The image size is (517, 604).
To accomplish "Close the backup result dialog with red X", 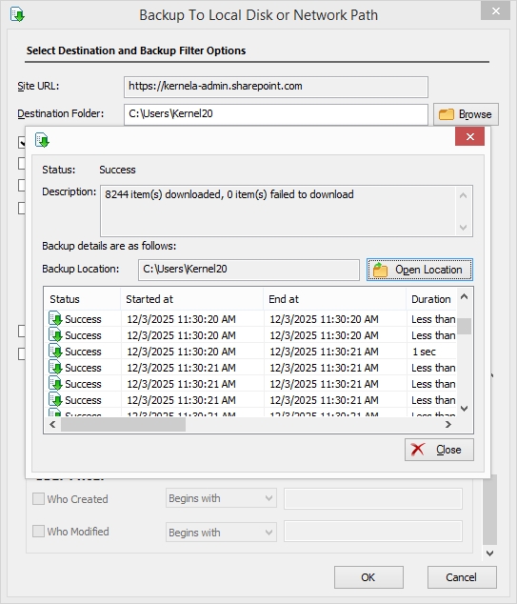I will tap(469, 137).
